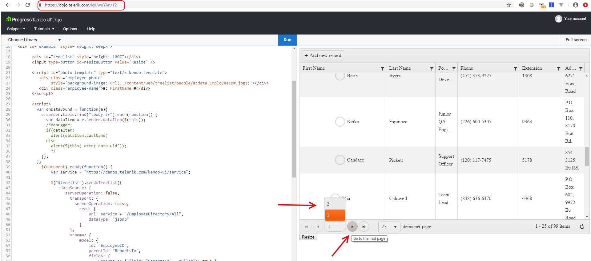Reload the browser page
The width and height of the screenshot is (591, 261).
coord(28,5)
